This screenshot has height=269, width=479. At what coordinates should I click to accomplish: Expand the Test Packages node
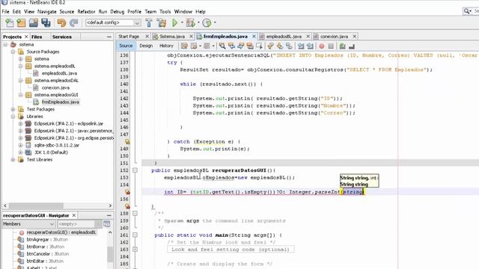[x=13, y=109]
